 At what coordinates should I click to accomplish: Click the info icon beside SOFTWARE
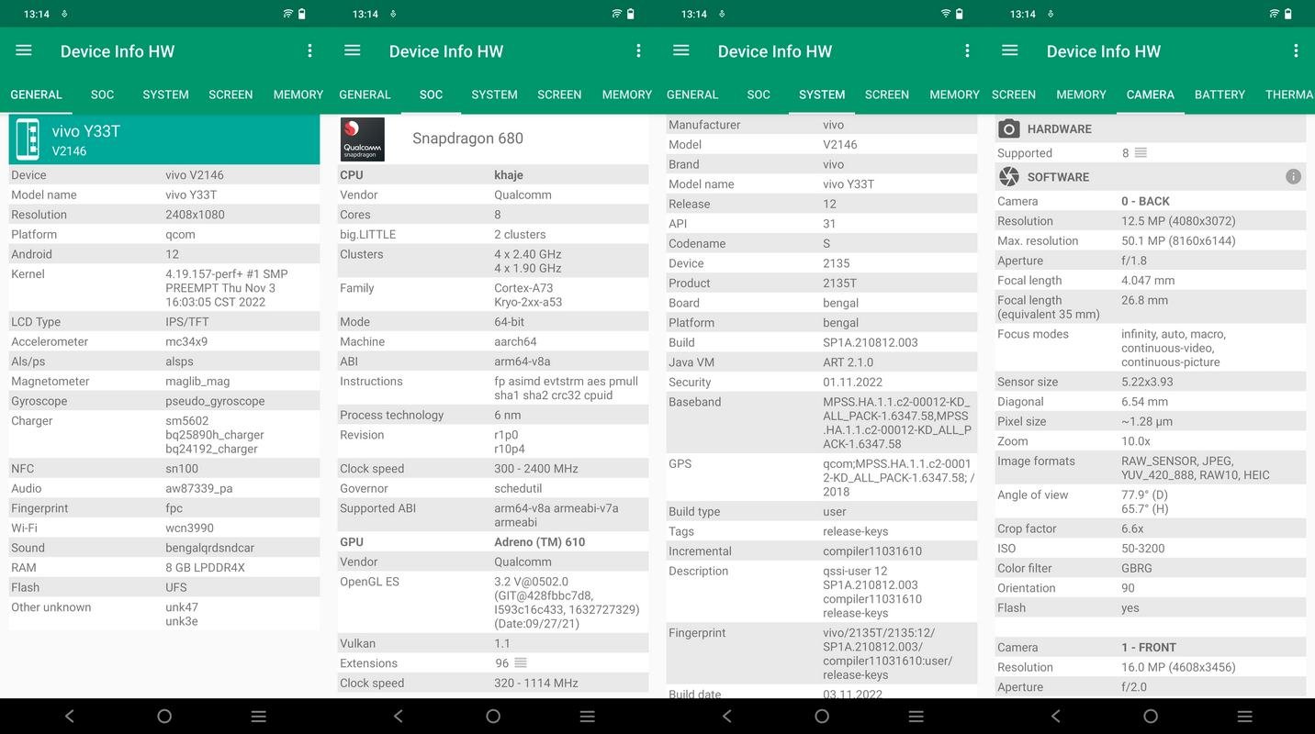[x=1293, y=176]
